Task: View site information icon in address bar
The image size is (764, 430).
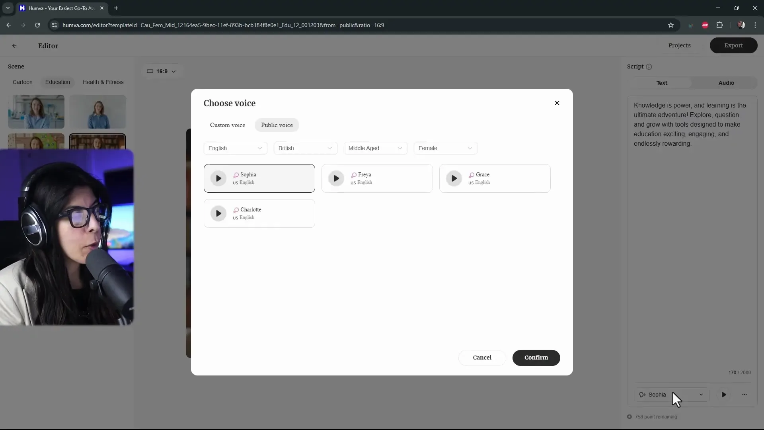Action: 55,25
